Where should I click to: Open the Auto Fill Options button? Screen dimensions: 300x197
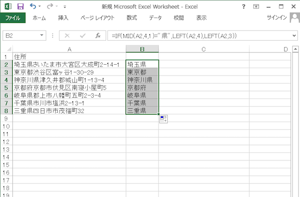164,120
